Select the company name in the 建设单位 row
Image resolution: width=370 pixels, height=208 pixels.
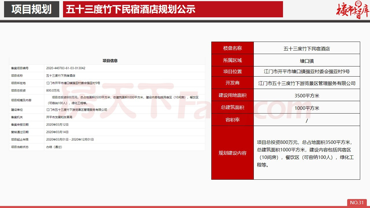coord(77,110)
